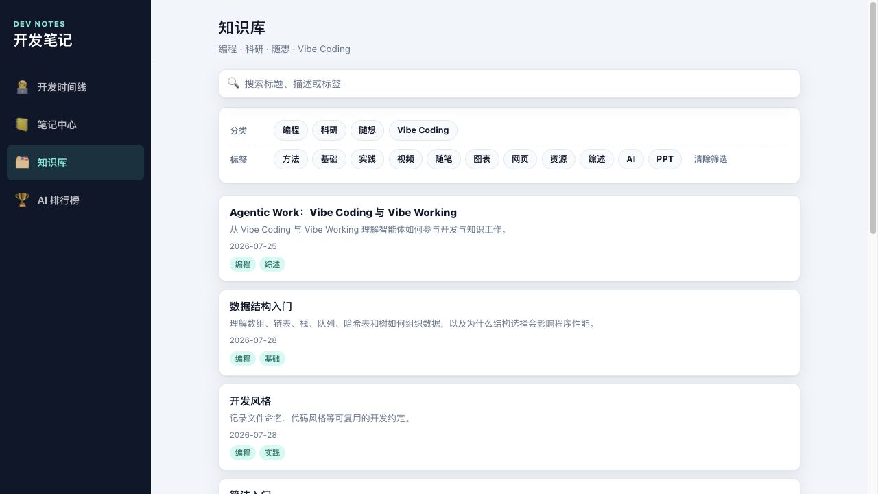Click the 开发时间线 sidebar icon

23,87
